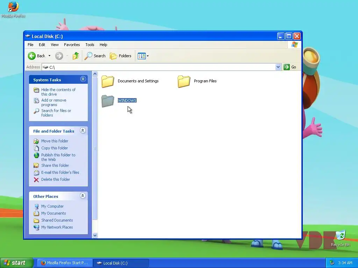Click the Publish to Web globe icon
The width and height of the screenshot is (358, 268).
36,155
